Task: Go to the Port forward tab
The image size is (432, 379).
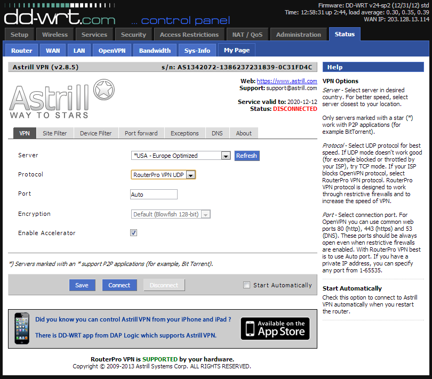Action: pos(141,133)
